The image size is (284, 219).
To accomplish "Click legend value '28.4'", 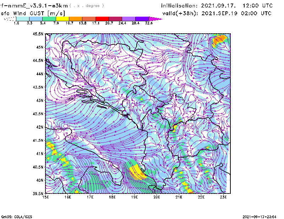I will 136,23.
